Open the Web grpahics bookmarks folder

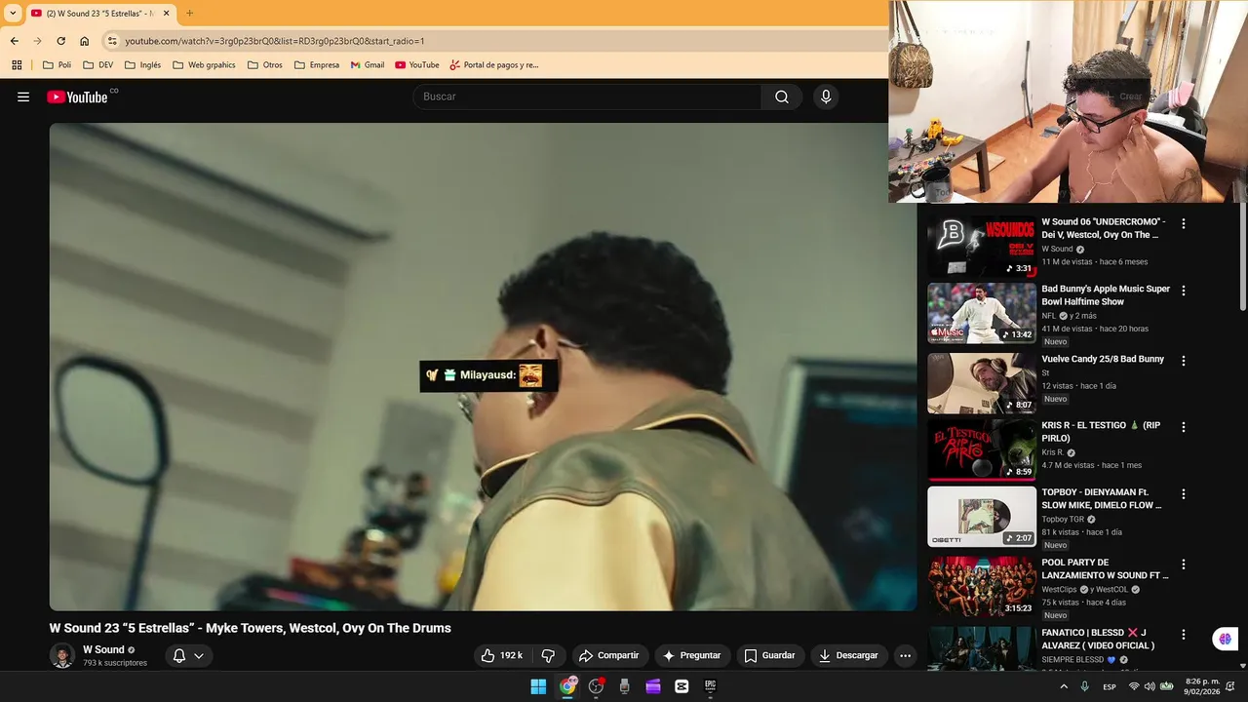point(204,65)
